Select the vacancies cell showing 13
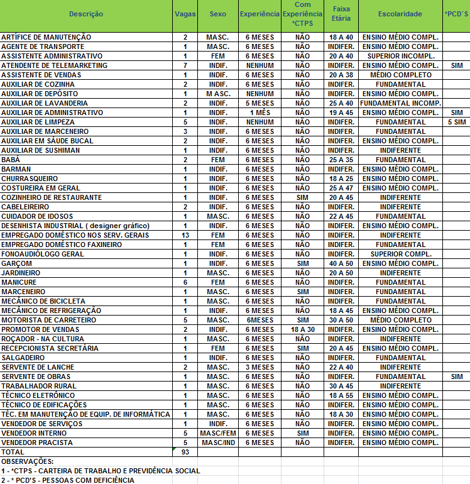This screenshot has width=470, height=484. 185,235
